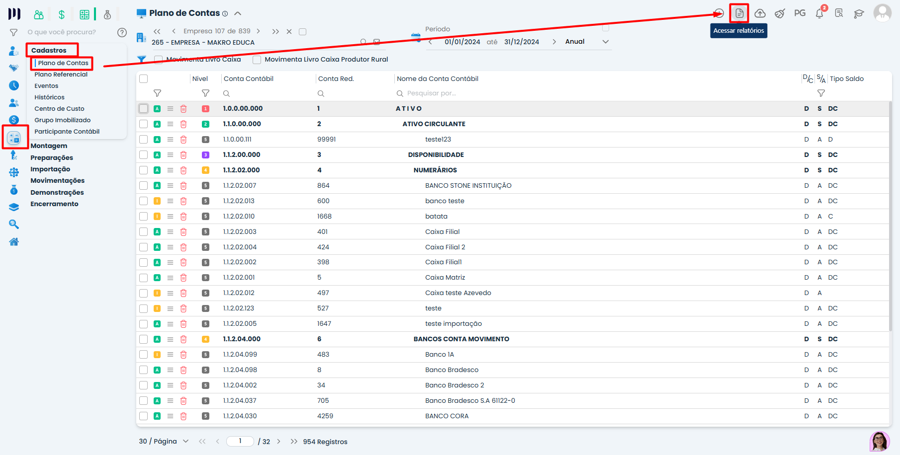The width and height of the screenshot is (900, 455).
Task: Click the trash icon for BANCO CORA row
Action: pos(183,416)
